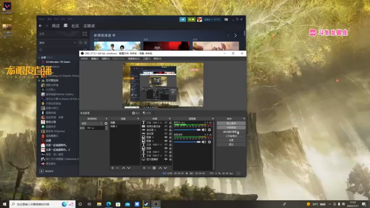Image resolution: width=370 pixels, height=208 pixels.
Task: Open OBS 帮助(H) menu
Action: (x=157, y=59)
